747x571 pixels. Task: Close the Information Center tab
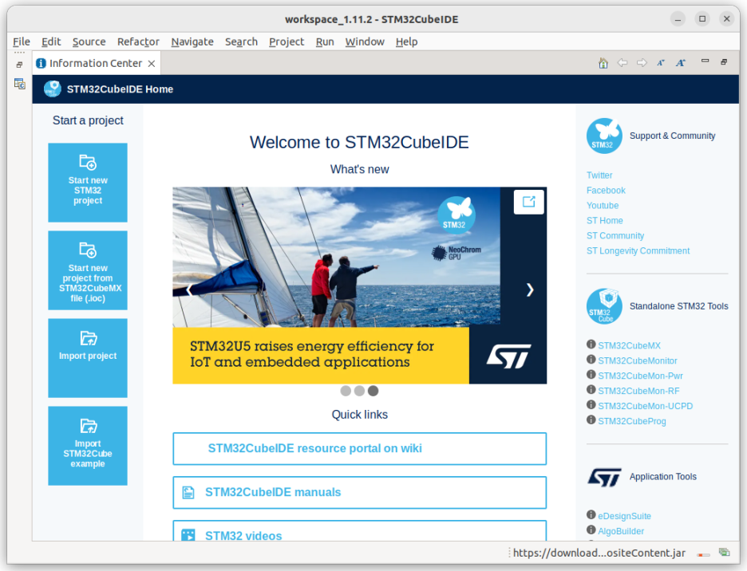click(x=152, y=63)
